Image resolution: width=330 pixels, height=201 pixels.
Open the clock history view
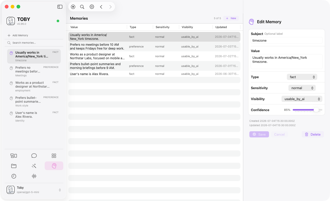14,176
